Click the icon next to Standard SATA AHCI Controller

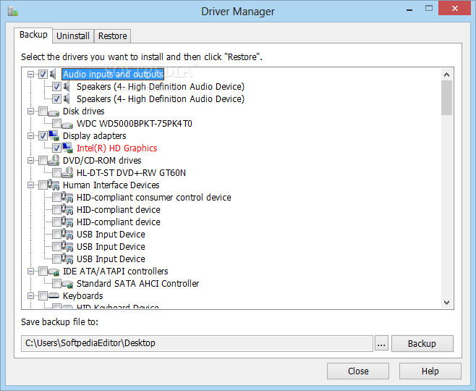(67, 284)
